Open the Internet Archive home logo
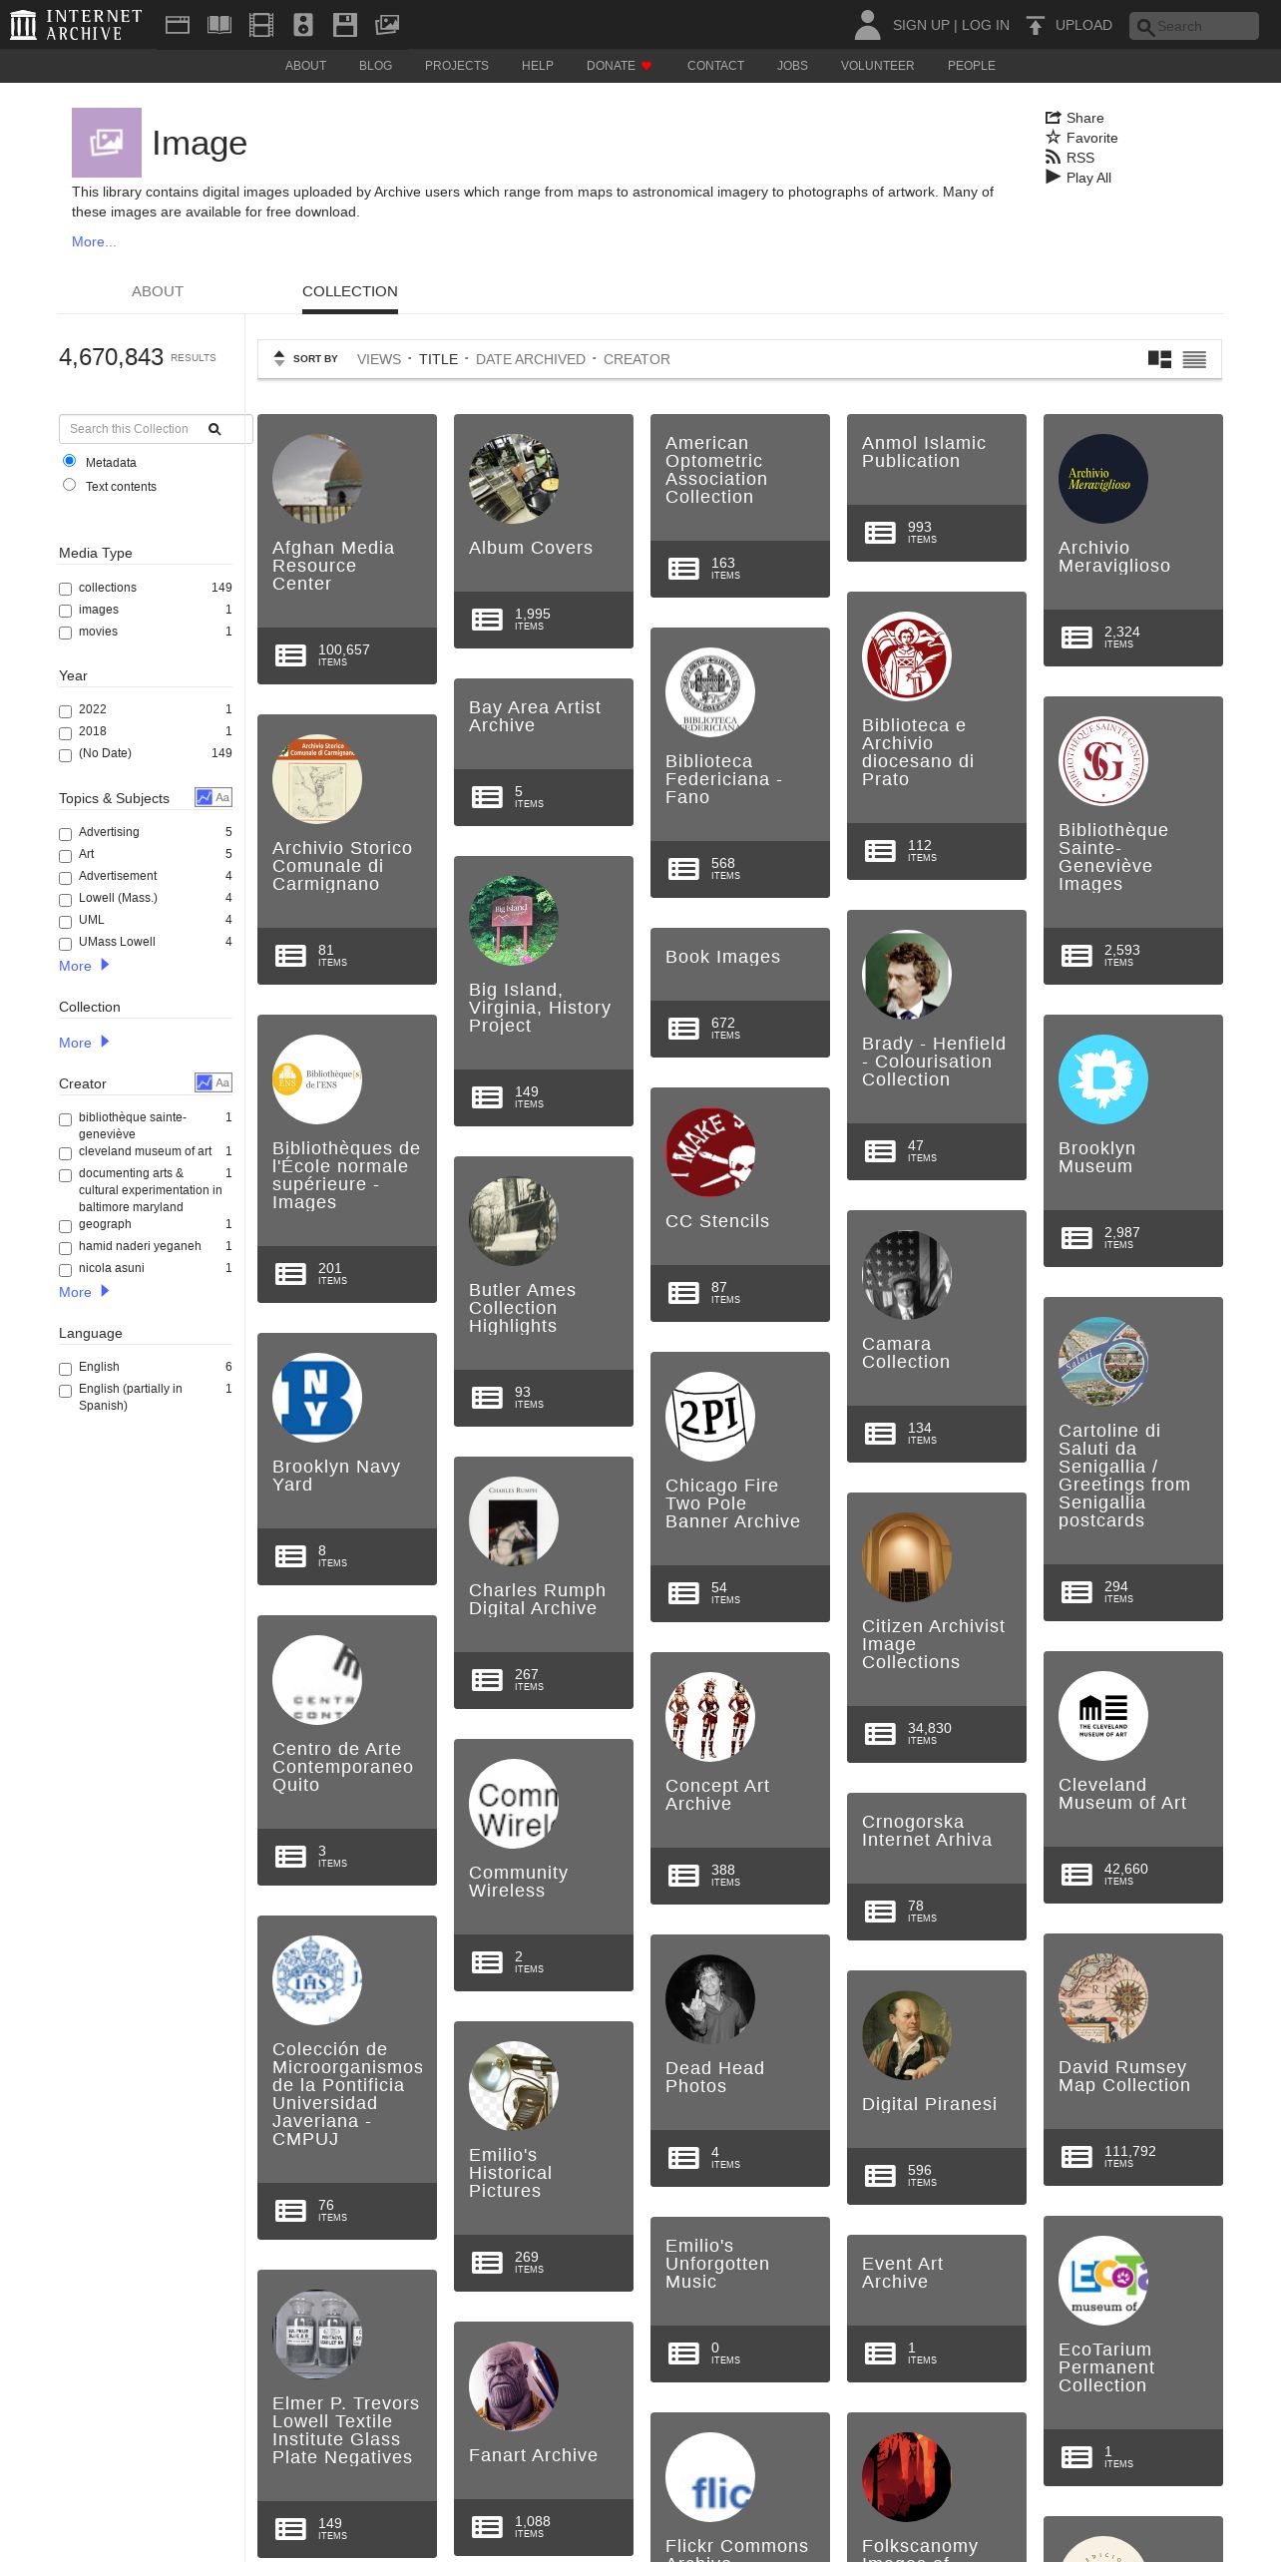Image resolution: width=1281 pixels, height=2562 pixels. [x=76, y=25]
